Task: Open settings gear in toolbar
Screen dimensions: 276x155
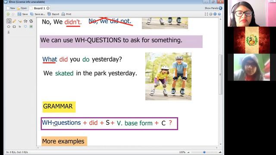Action: tap(211, 14)
